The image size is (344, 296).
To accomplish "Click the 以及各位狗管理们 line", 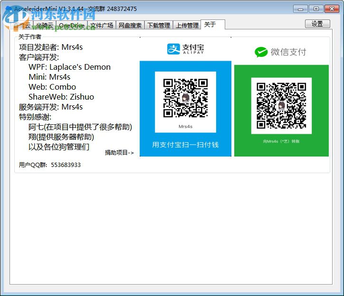I will pos(59,147).
